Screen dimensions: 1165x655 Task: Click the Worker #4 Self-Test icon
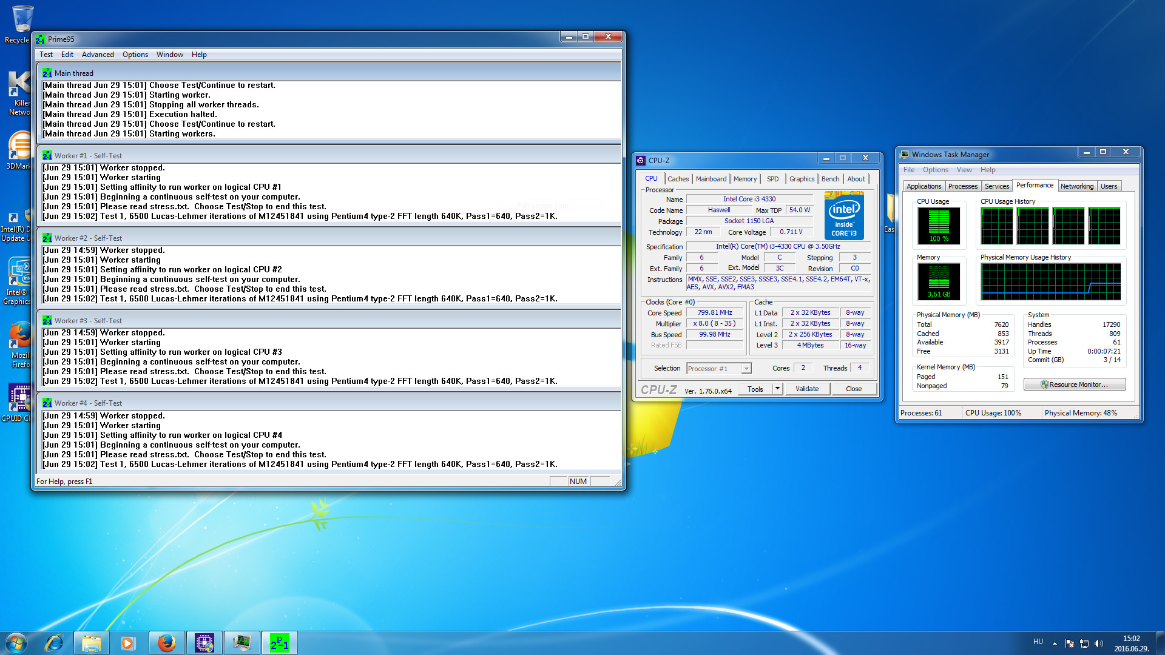pos(47,403)
